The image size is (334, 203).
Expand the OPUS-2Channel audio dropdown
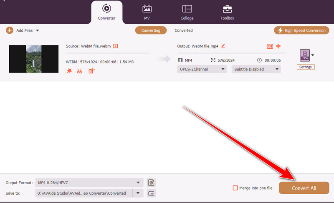click(x=202, y=69)
